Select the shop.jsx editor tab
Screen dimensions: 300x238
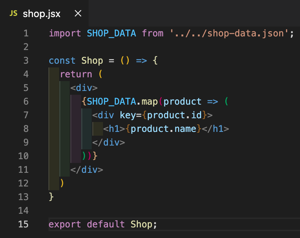pyautogui.click(x=44, y=13)
